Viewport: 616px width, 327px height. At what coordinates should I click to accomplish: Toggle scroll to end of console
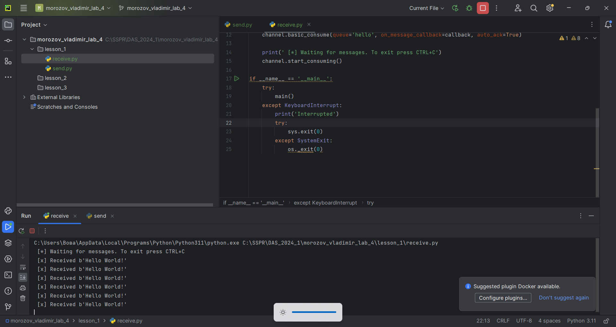[23, 277]
